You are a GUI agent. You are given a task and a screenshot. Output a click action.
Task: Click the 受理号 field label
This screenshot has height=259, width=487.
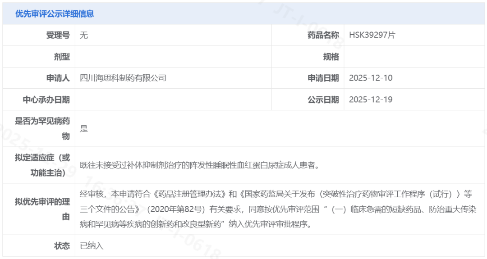pyautogui.click(x=58, y=35)
